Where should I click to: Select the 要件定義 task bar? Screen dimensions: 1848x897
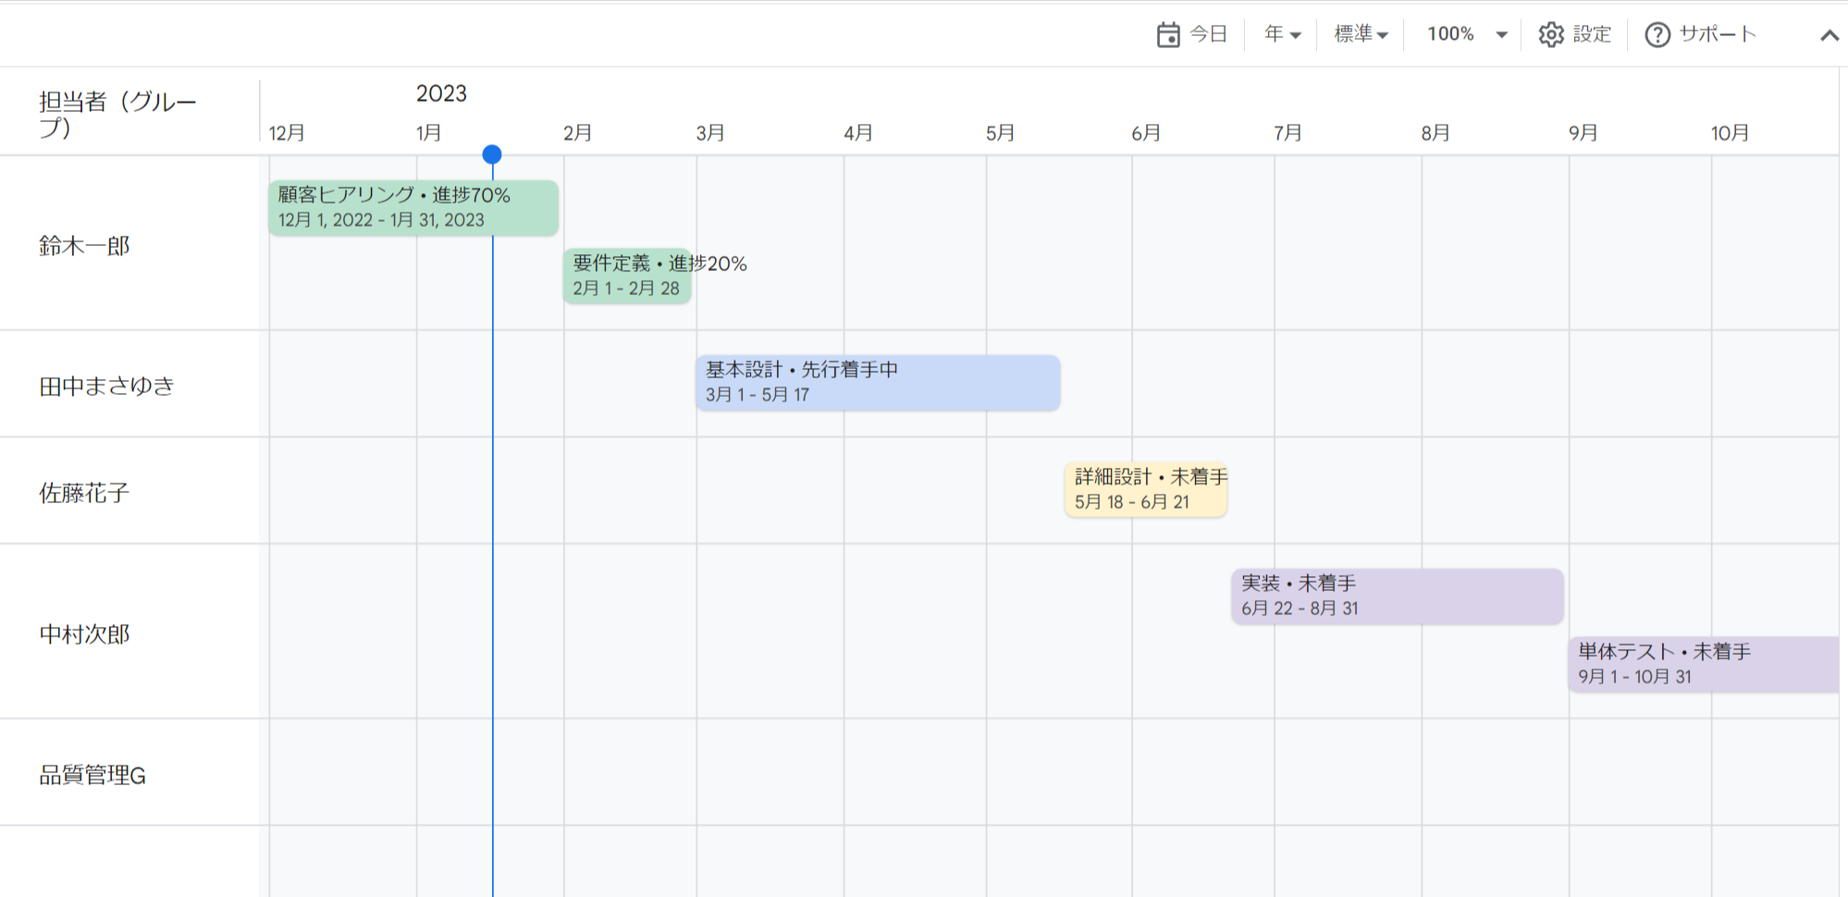click(627, 276)
